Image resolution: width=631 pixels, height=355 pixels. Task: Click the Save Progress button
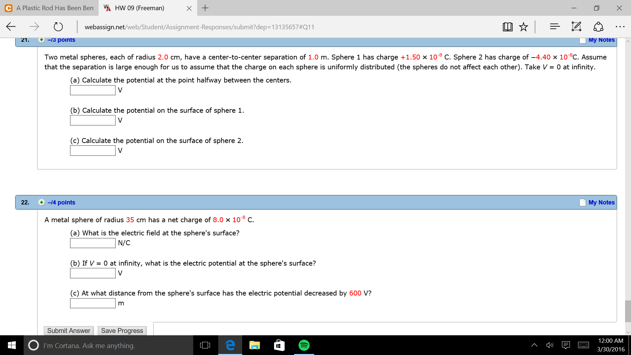pos(122,331)
